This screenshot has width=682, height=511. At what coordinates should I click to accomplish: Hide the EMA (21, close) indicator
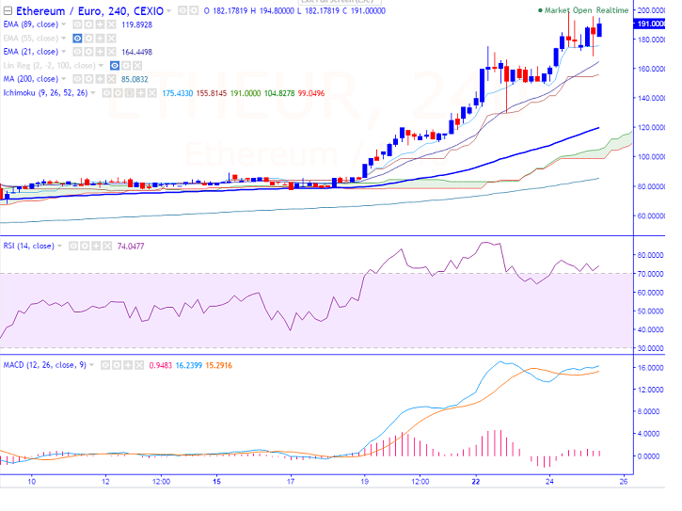(x=77, y=52)
